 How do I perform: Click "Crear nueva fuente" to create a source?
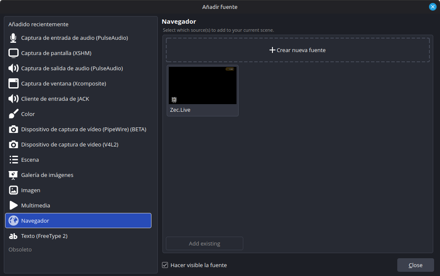point(298,50)
